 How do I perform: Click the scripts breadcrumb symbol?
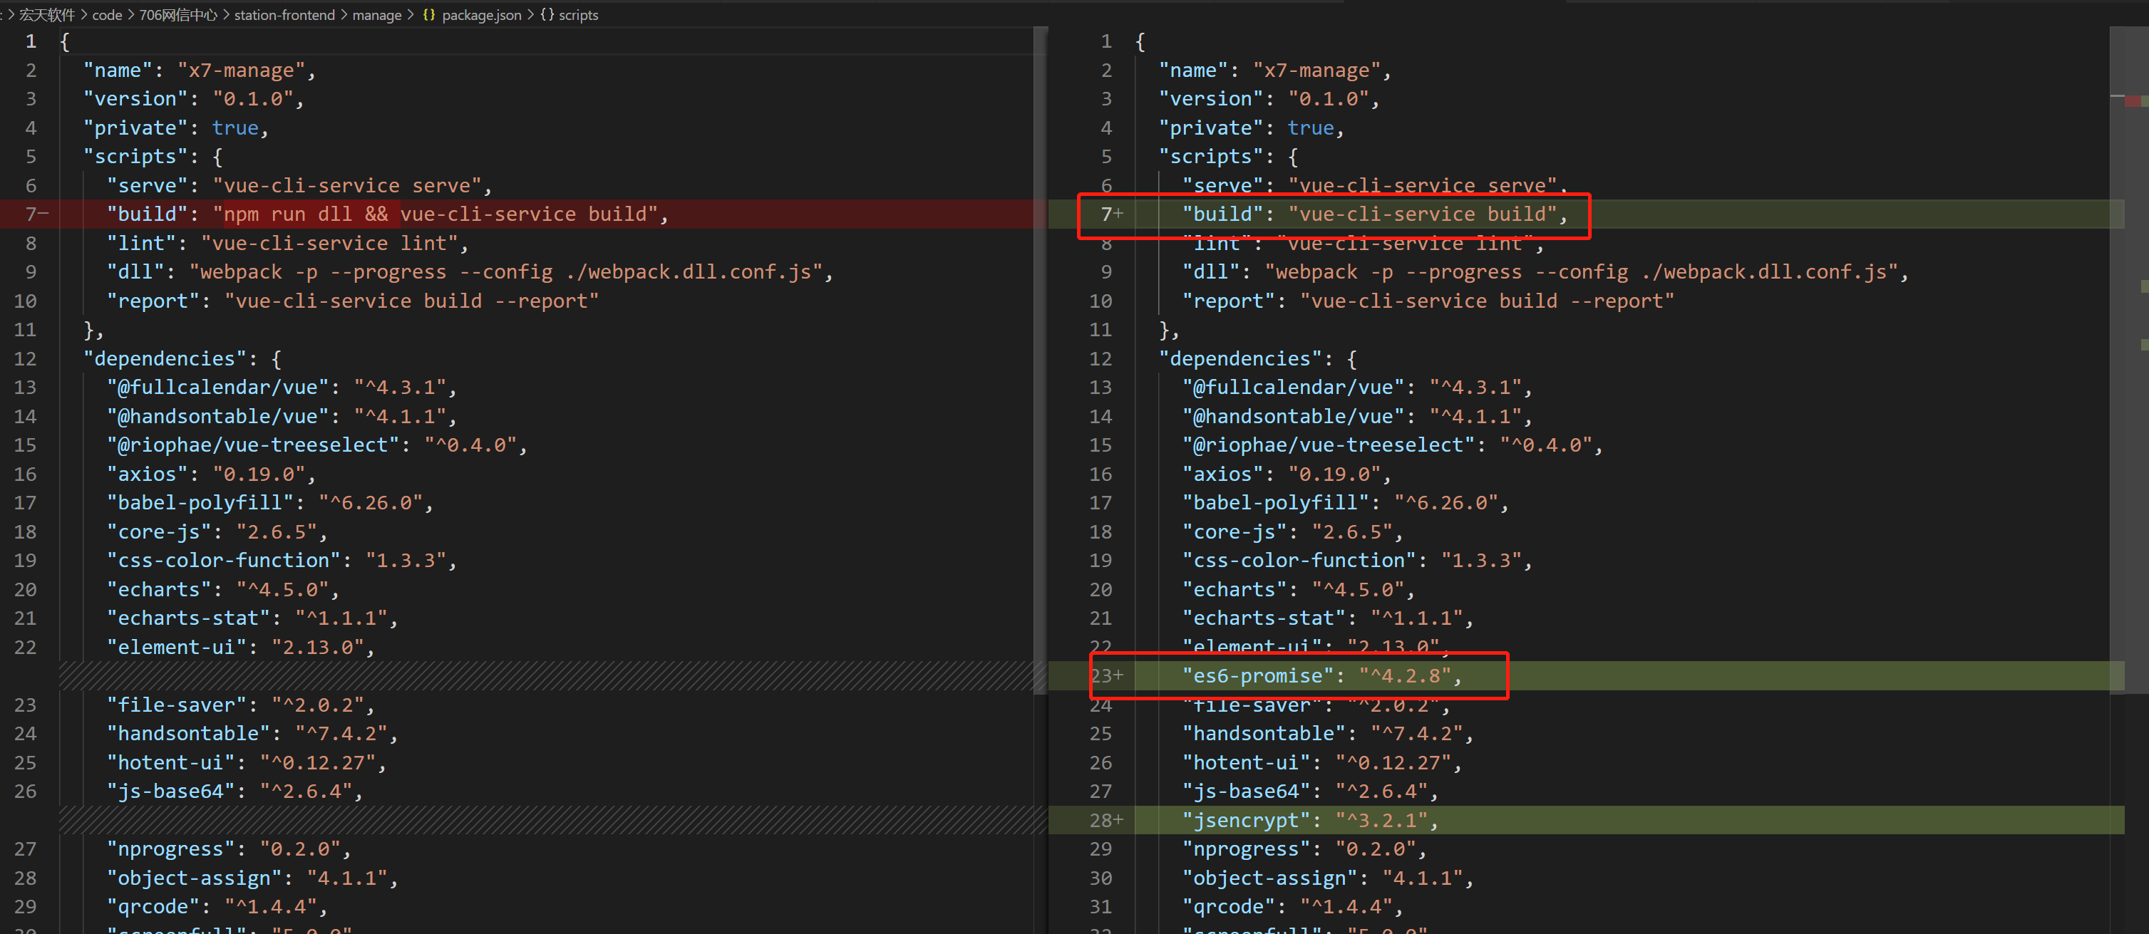(578, 15)
